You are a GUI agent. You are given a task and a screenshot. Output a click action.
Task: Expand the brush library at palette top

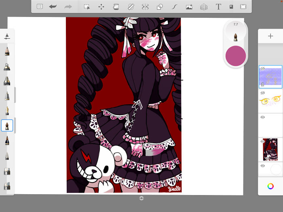coord(7,36)
